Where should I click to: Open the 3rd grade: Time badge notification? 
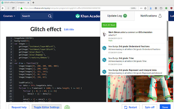133,61
